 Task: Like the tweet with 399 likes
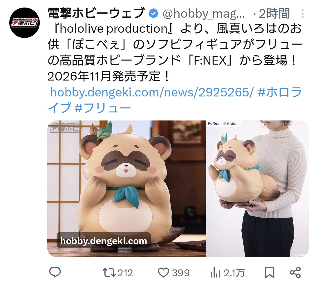tap(174, 273)
